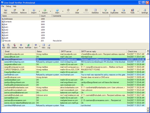Expand the Start dropdown arrow
150x113 pixels.
pos(63,11)
